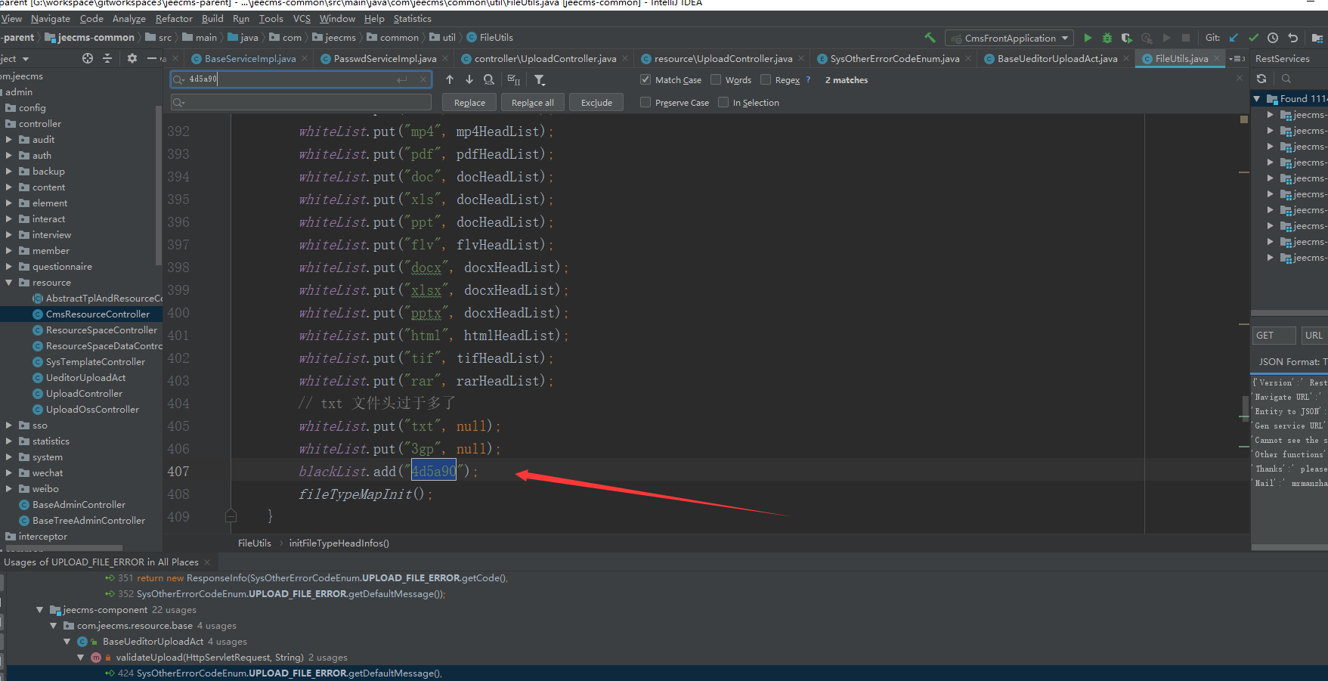Disable the Match Case checkbox
The image size is (1328, 681).
pyautogui.click(x=645, y=79)
